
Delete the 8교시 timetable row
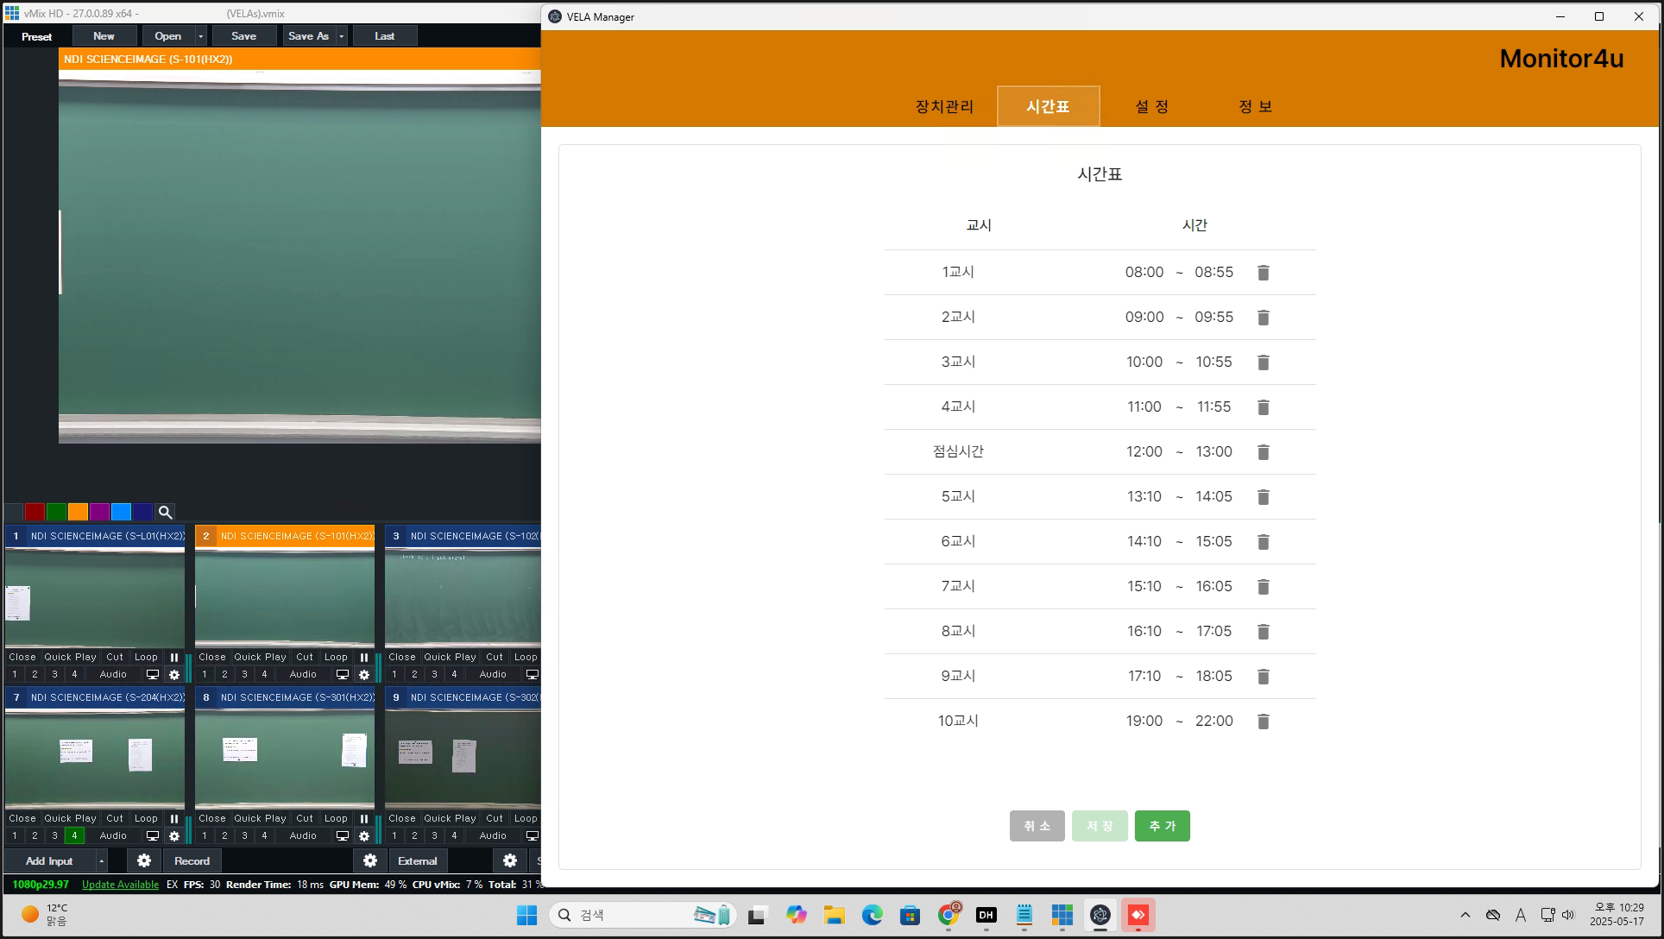coord(1263,632)
